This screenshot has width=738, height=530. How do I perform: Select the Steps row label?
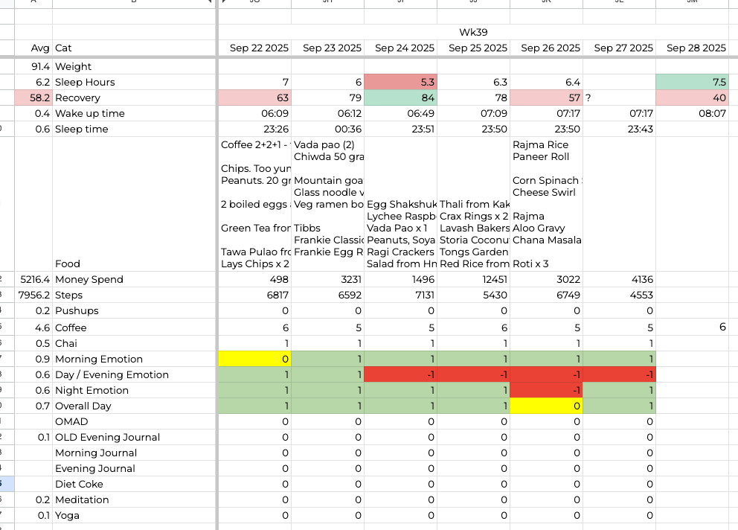134,295
